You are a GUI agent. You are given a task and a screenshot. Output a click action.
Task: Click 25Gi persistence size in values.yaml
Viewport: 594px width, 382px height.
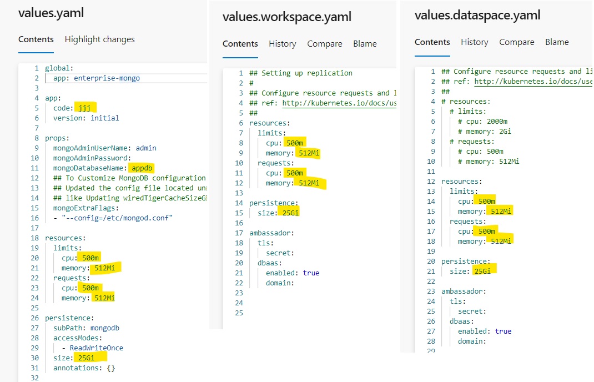86,358
